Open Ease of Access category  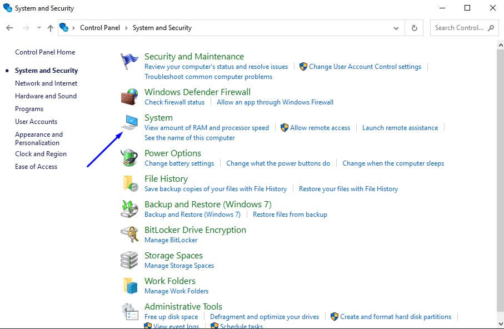click(x=36, y=167)
